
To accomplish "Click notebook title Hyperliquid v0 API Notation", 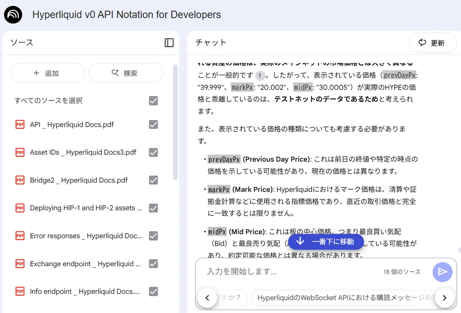I will coord(126,15).
